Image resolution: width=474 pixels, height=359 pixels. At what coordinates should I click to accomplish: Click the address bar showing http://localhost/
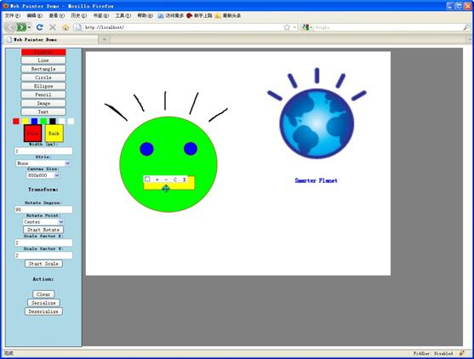click(181, 27)
